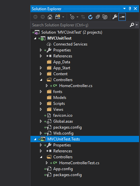
Task: Click the Solution 'MVCUnitTest' root node
Action: pyautogui.click(x=72, y=32)
